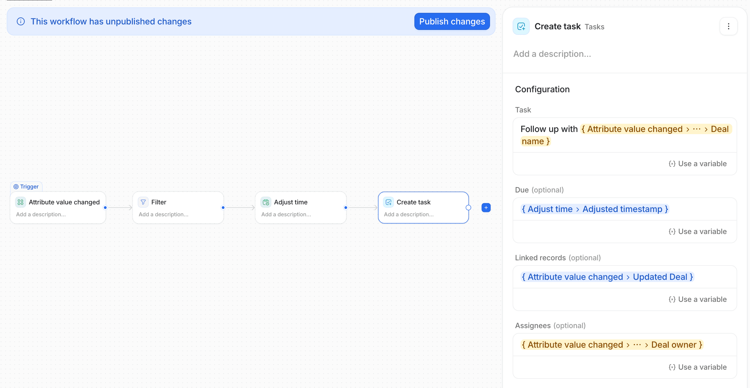
Task: Select the Adjust time node
Action: pos(301,208)
